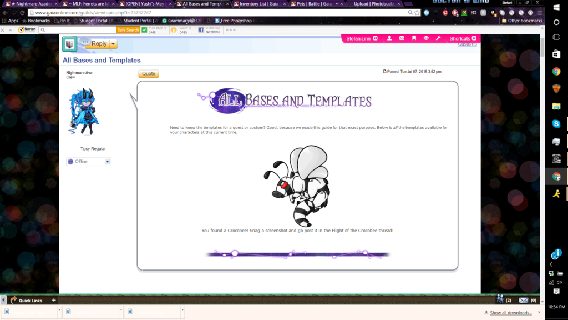Click the Quote button on the post
The width and height of the screenshot is (568, 320).
[x=149, y=74]
